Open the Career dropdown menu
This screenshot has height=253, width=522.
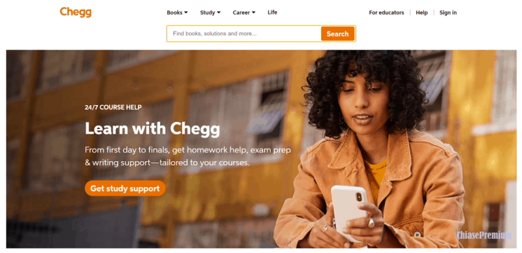[243, 12]
